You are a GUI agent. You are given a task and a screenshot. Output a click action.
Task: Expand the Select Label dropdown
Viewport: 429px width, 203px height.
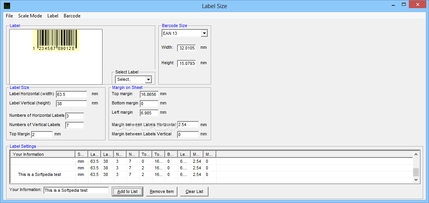pyautogui.click(x=148, y=80)
